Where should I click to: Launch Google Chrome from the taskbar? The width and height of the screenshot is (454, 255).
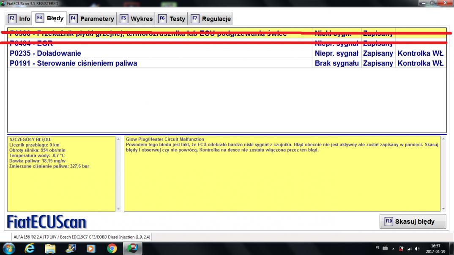coord(112,248)
